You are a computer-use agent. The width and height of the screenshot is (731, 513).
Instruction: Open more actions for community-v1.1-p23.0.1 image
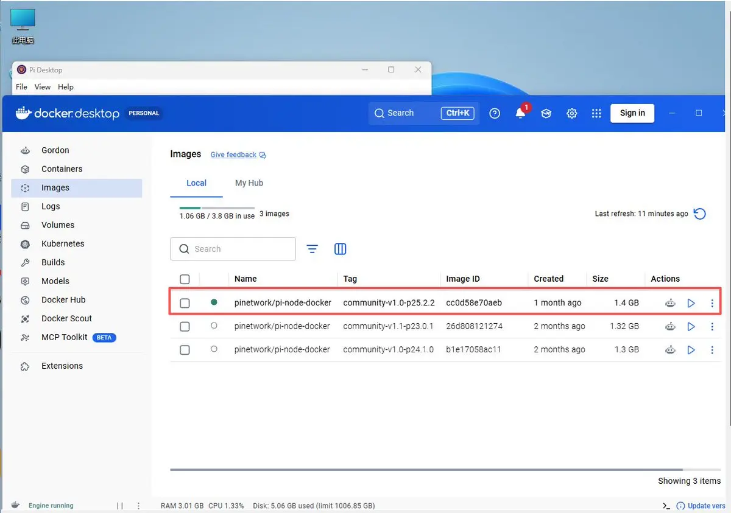[712, 327]
